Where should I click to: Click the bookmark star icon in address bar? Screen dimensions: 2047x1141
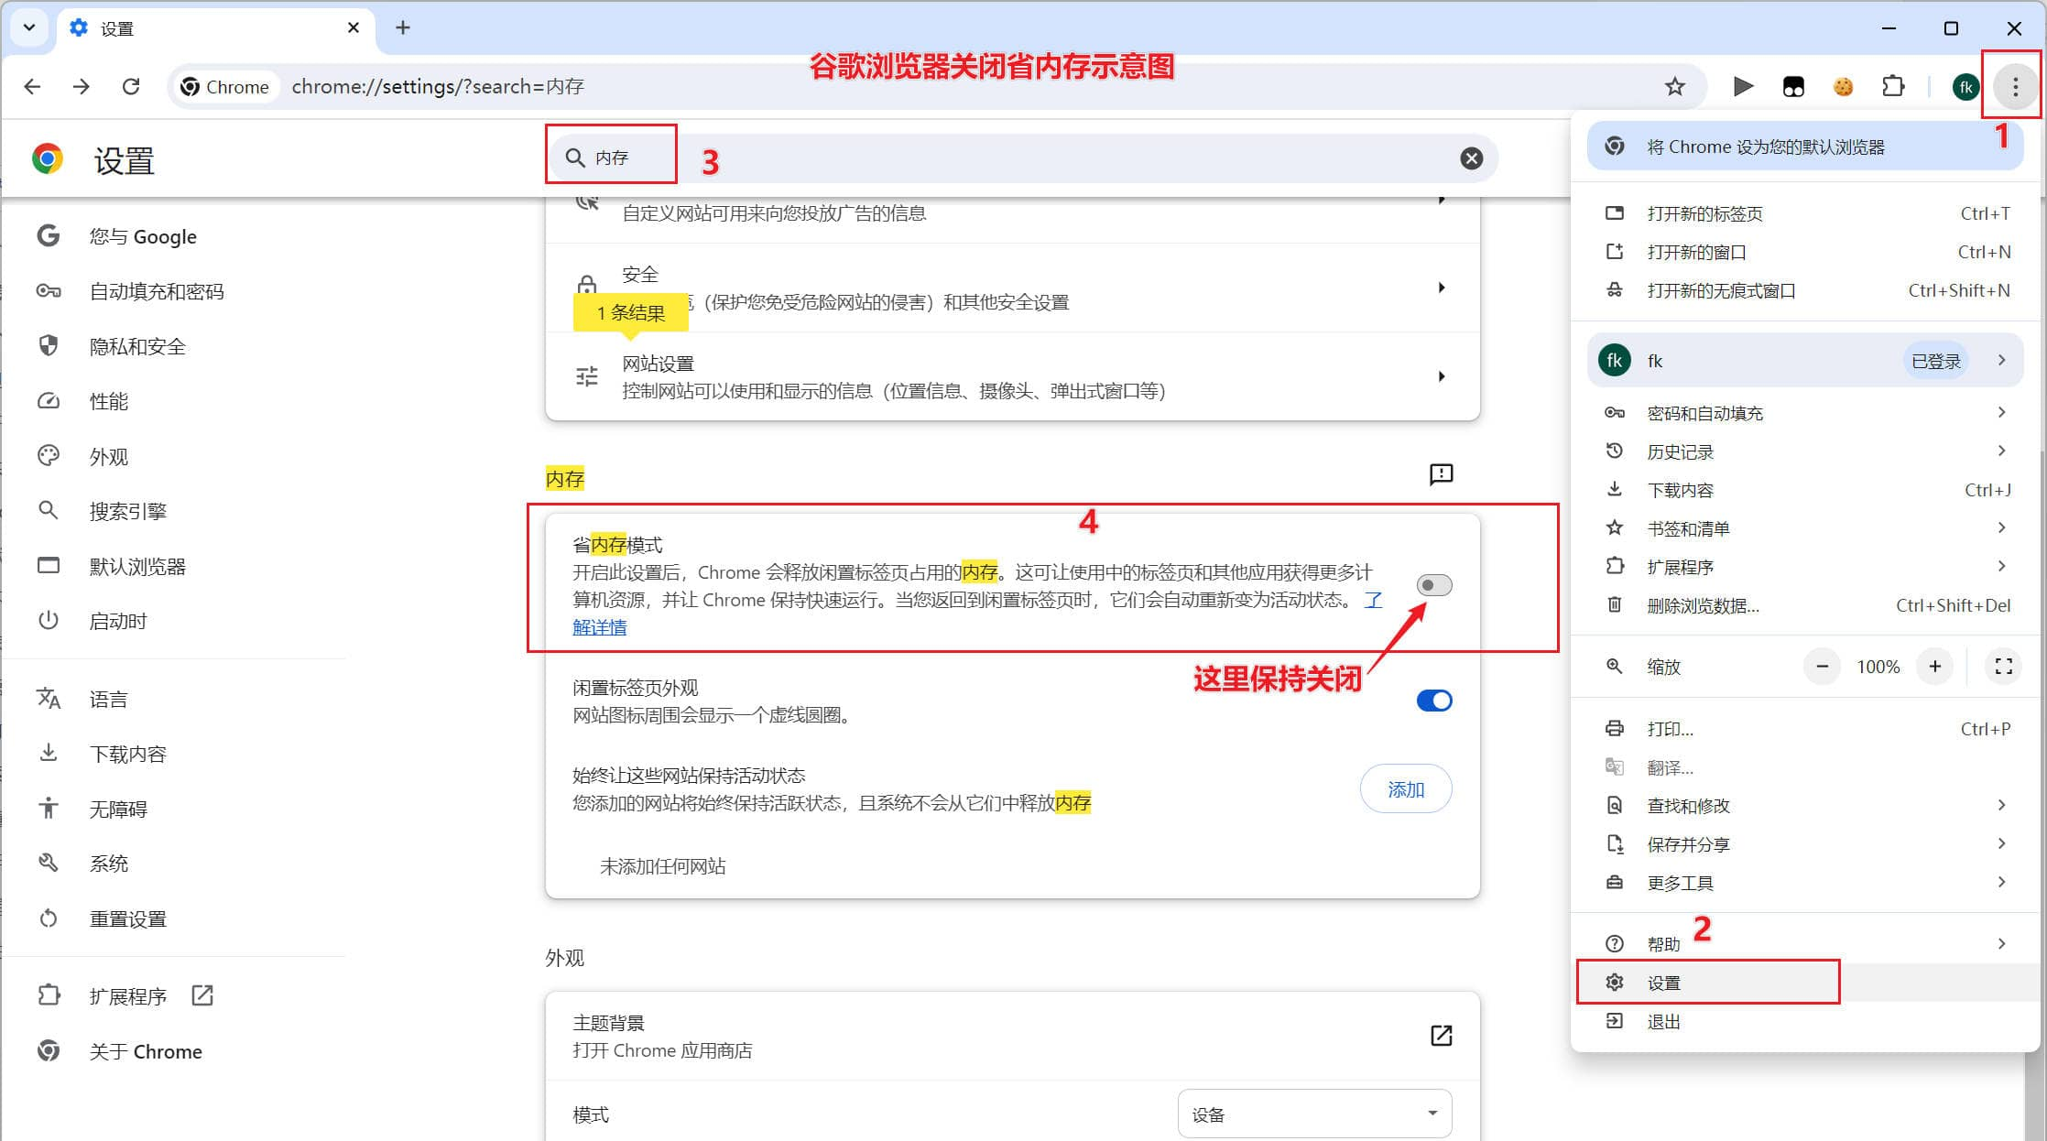pyautogui.click(x=1674, y=86)
